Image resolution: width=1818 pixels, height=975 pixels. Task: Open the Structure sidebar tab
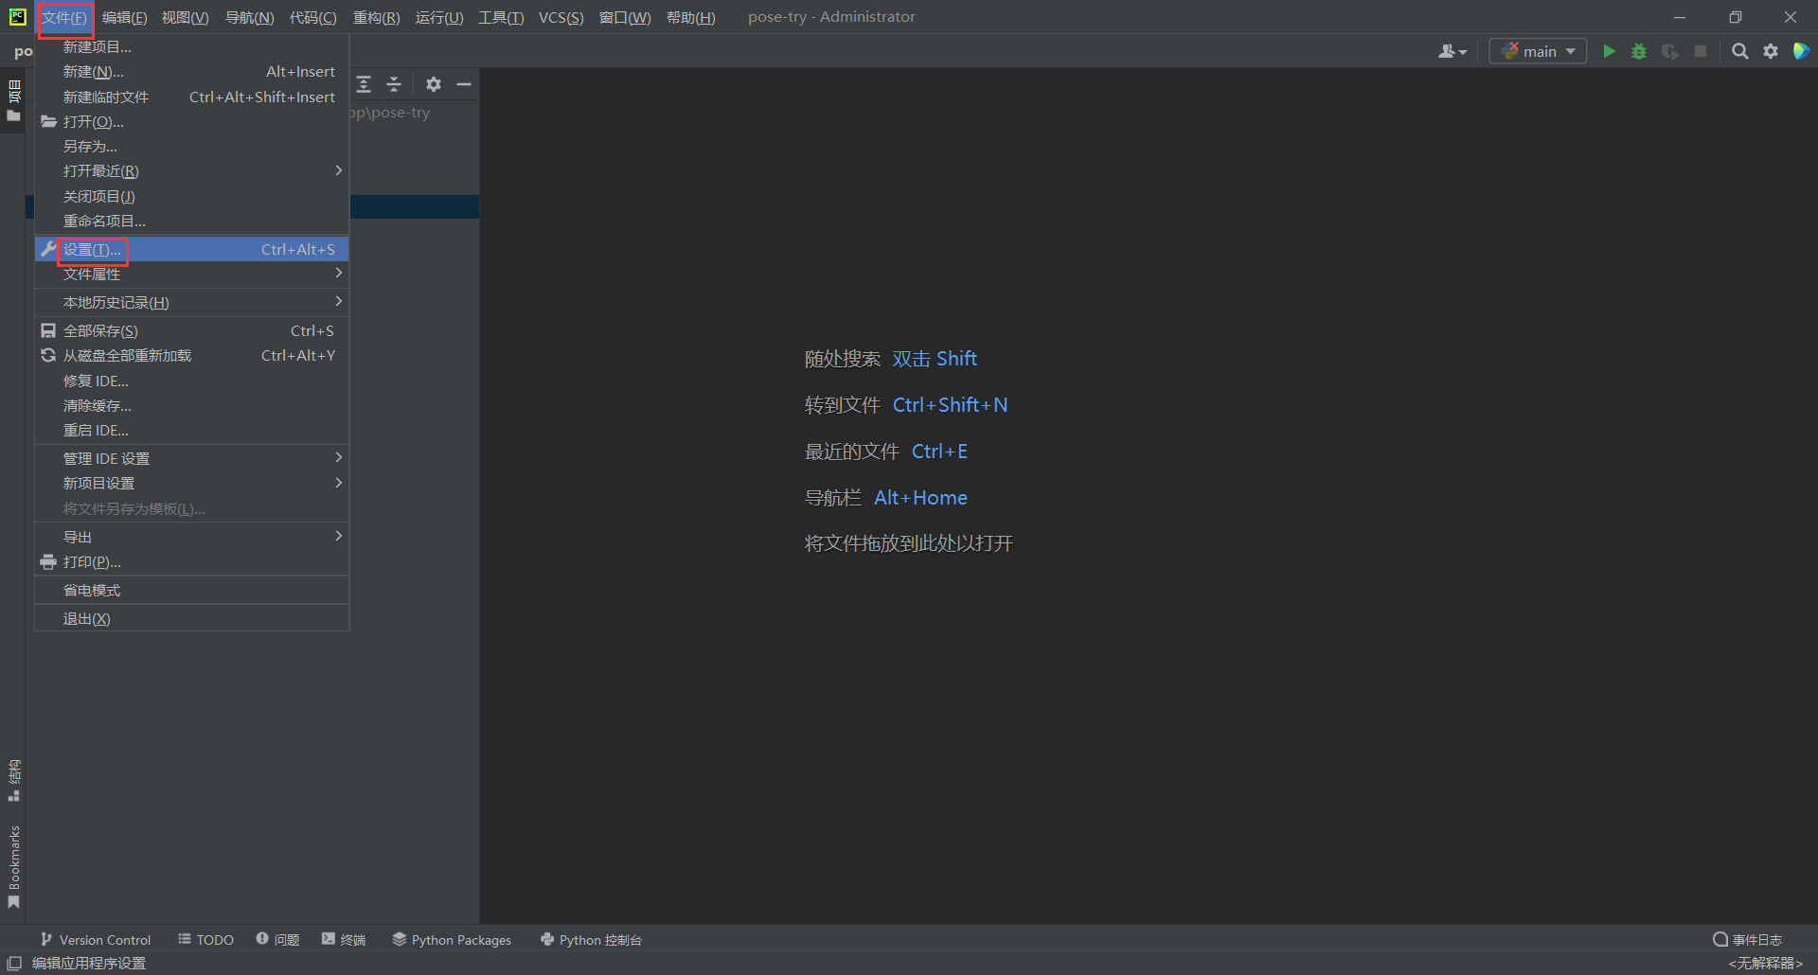13,780
